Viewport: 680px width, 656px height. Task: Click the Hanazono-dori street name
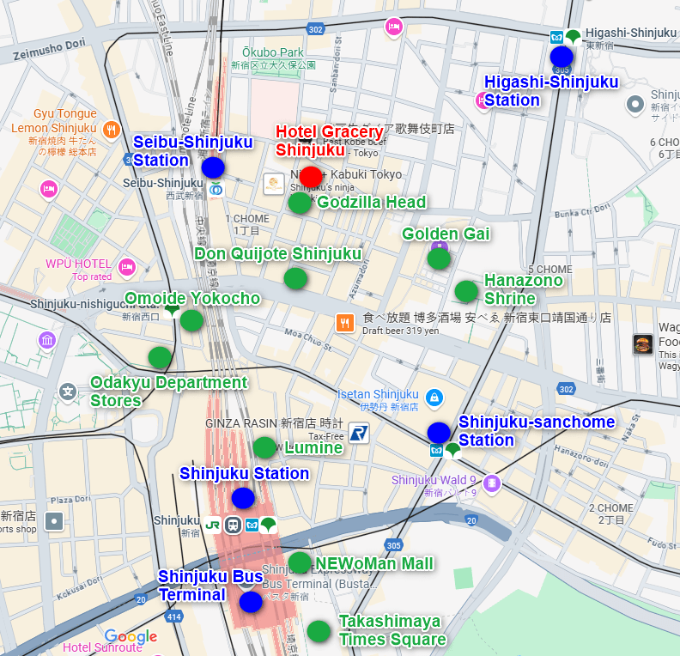tap(581, 457)
